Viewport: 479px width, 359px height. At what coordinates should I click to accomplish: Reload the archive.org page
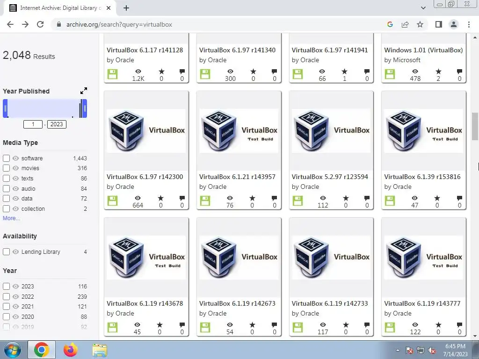click(x=40, y=24)
